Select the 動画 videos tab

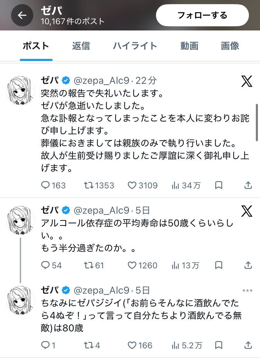(189, 46)
